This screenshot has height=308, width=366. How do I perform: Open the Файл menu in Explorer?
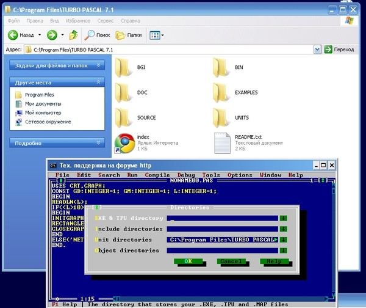13,21
